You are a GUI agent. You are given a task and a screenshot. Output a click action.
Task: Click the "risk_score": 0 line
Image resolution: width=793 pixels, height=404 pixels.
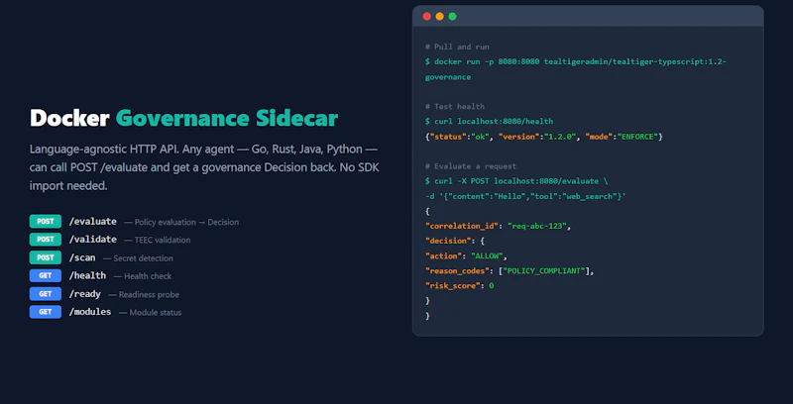pyautogui.click(x=460, y=286)
